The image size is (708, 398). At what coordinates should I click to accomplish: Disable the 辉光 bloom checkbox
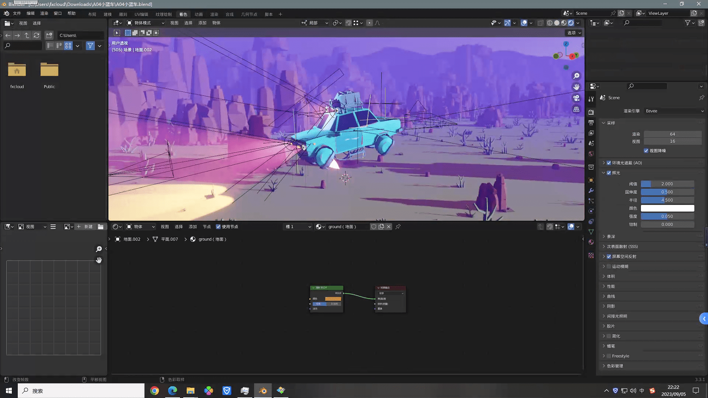609,173
